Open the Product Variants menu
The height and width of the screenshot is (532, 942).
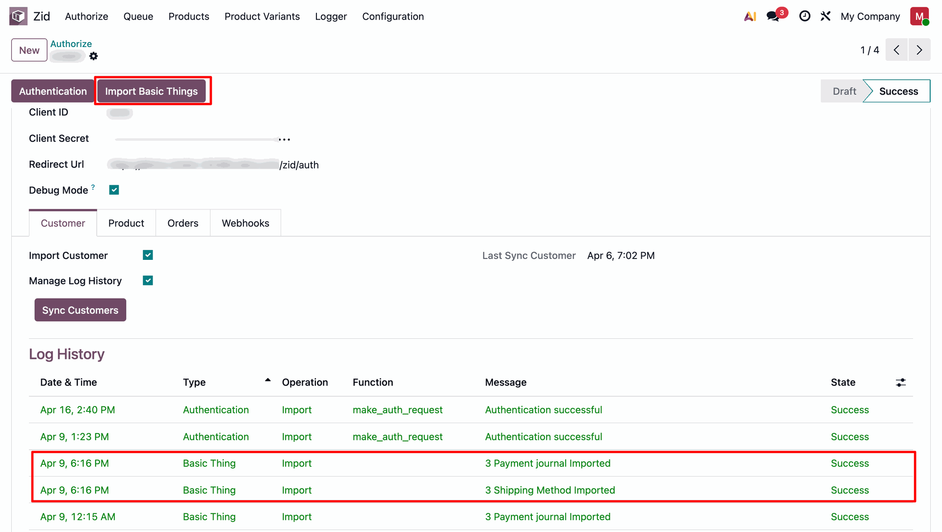click(262, 16)
